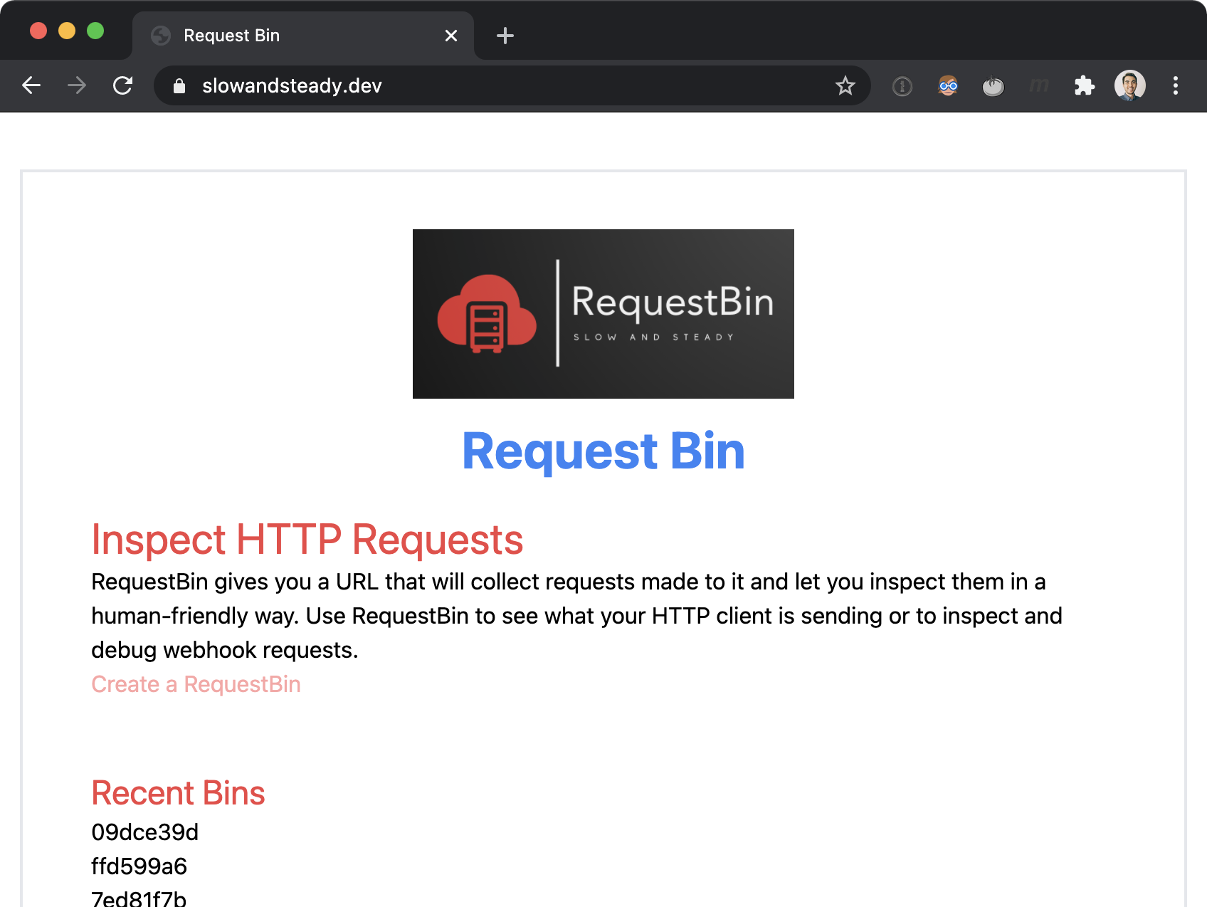The height and width of the screenshot is (907, 1207).
Task: Click the grayed-out 'm' extension icon
Action: tap(1038, 86)
